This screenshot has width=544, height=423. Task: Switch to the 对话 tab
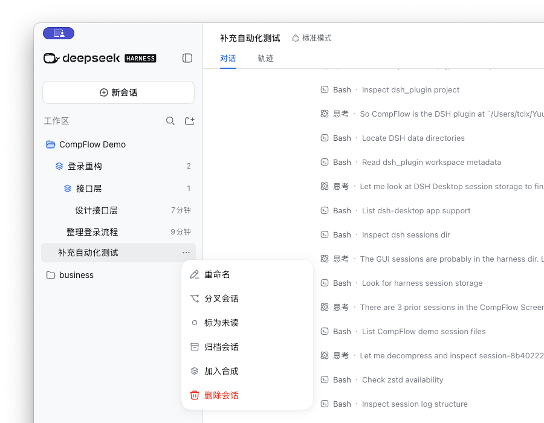pos(228,58)
